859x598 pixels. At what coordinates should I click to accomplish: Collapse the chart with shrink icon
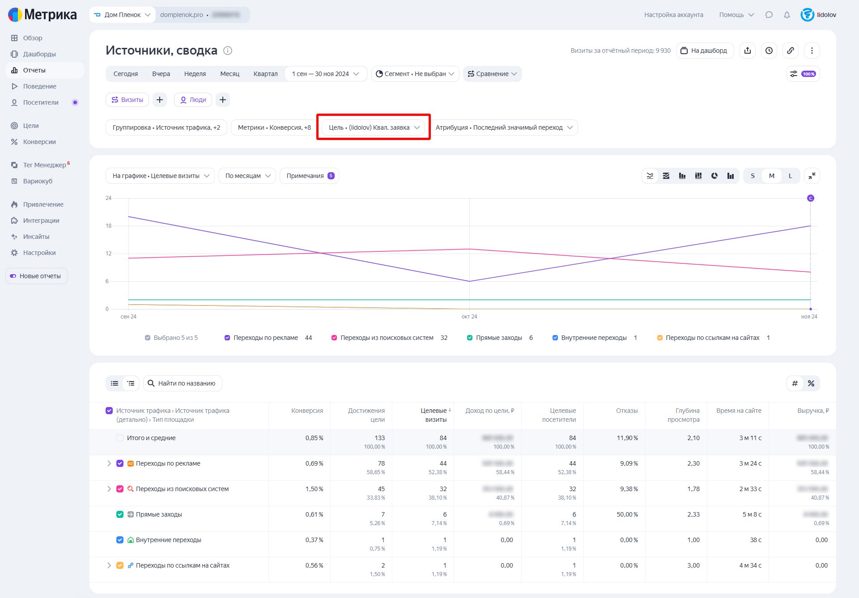click(x=812, y=176)
